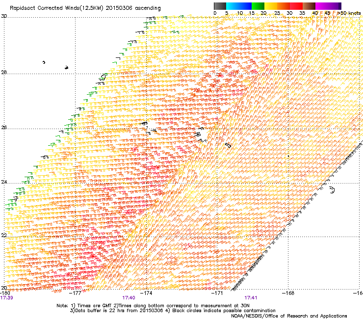Viewport: 363px width, 319px height.
Task: Click the blue 5-15 knots legend swatch
Action: click(x=239, y=6)
